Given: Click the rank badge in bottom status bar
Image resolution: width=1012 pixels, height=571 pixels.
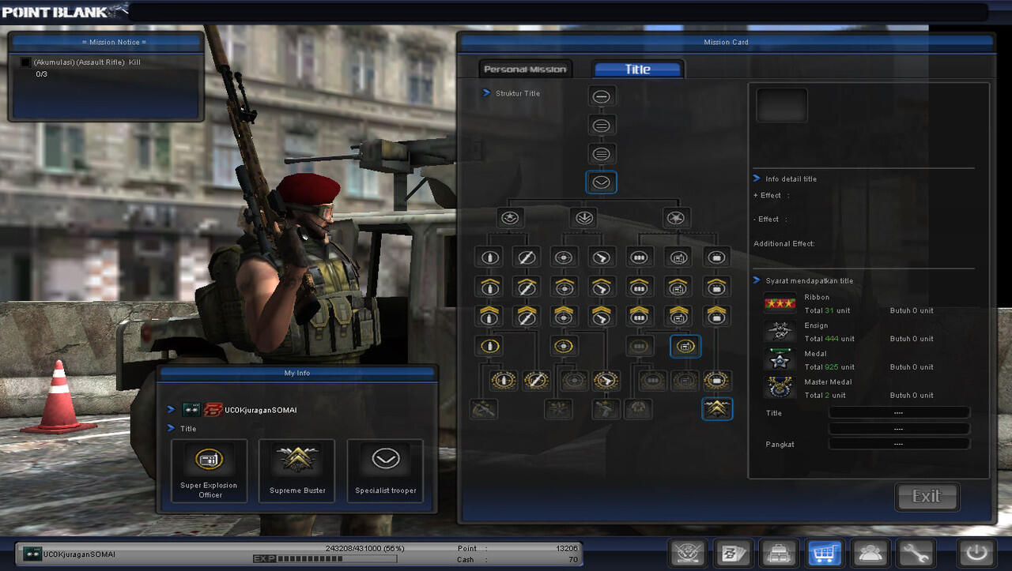Looking at the screenshot, I should [32, 553].
